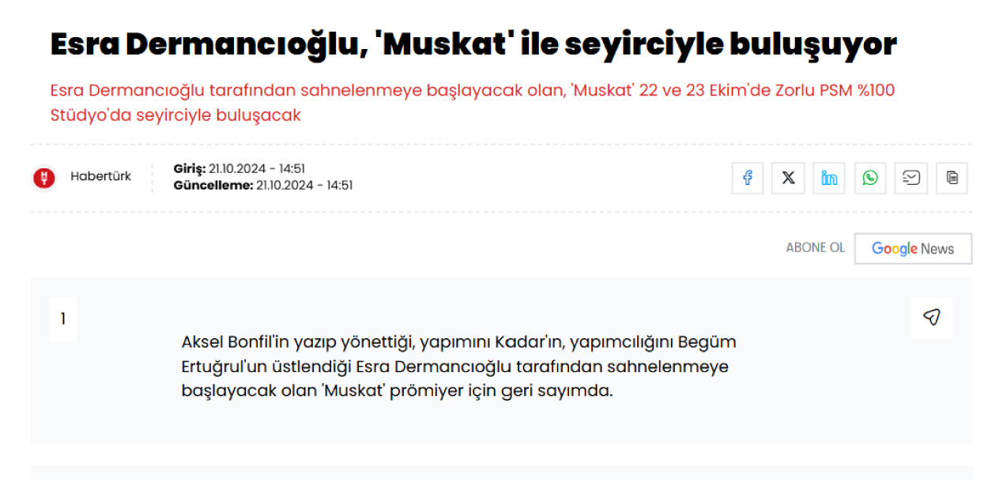Click the Güncelleme date and time line

coord(263,186)
